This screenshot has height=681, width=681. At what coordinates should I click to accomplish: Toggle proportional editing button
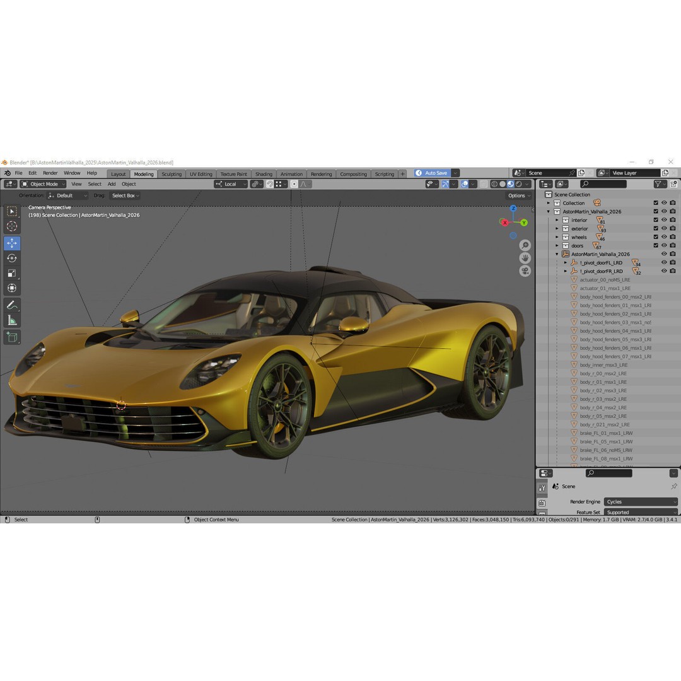[x=294, y=184]
